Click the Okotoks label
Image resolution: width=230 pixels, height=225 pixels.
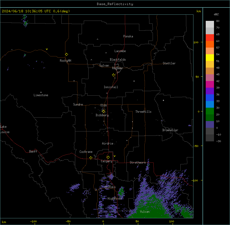(x=110, y=187)
